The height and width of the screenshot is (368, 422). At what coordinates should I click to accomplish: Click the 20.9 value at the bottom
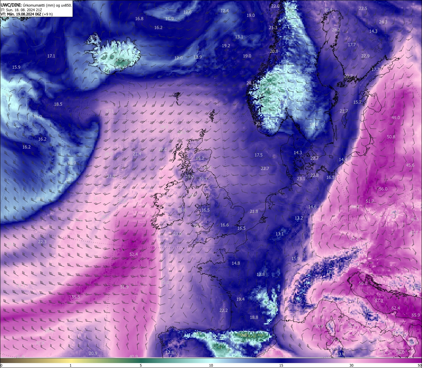pos(93,353)
